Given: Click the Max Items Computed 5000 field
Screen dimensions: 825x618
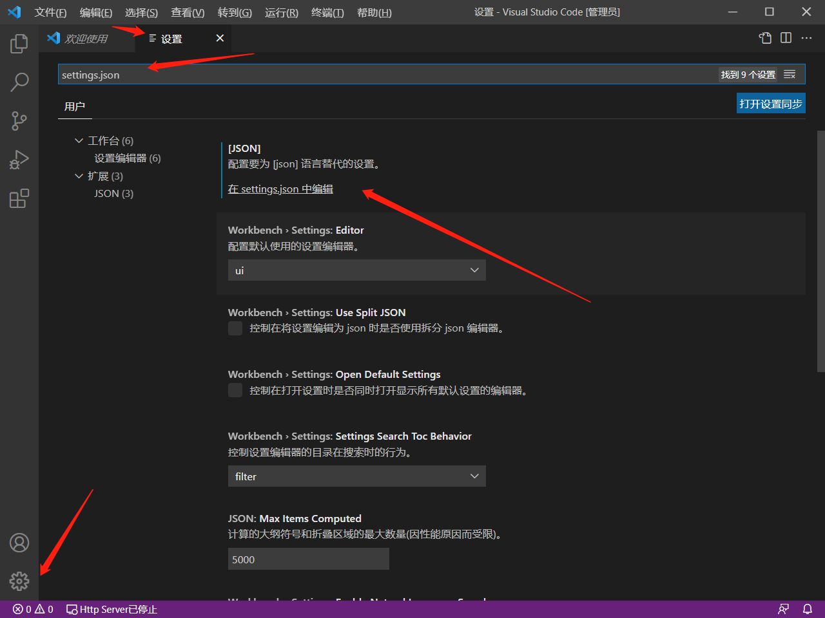Looking at the screenshot, I should pos(309,559).
